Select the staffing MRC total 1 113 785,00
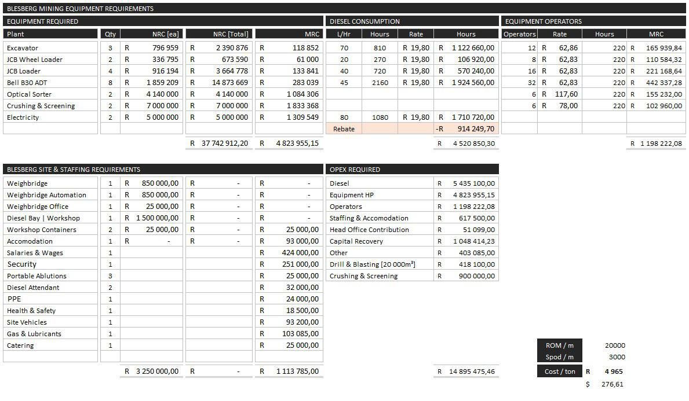 (x=289, y=371)
